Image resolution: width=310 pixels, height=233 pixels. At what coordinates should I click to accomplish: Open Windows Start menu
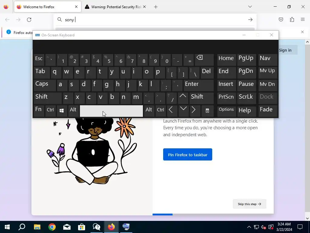click(7, 227)
